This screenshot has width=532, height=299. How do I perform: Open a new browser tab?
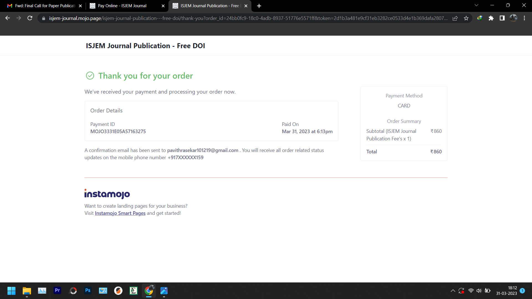click(259, 6)
